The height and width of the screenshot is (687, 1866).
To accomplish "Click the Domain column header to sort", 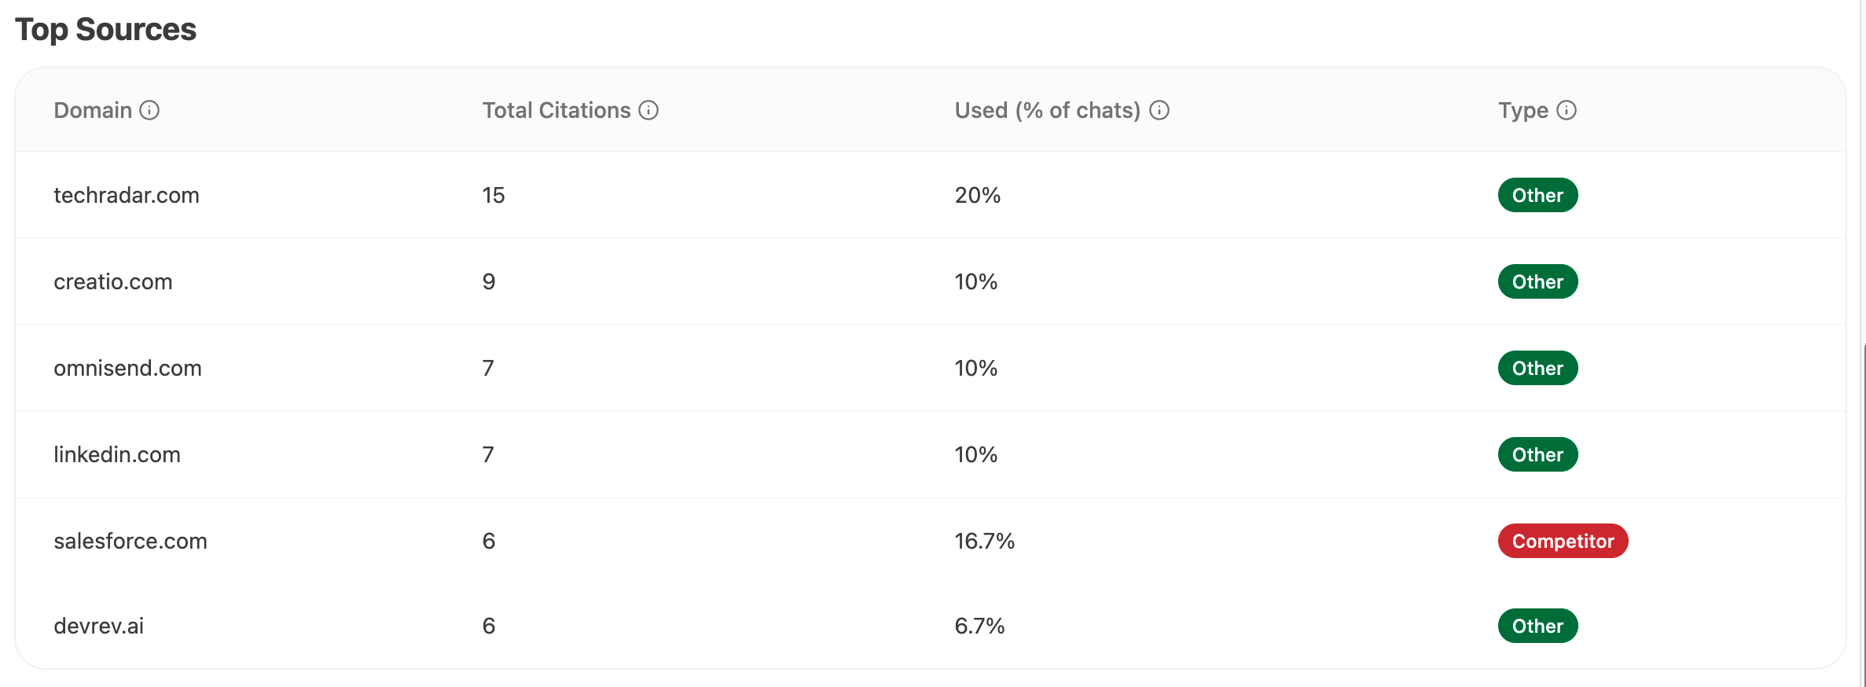I will pos(91,110).
